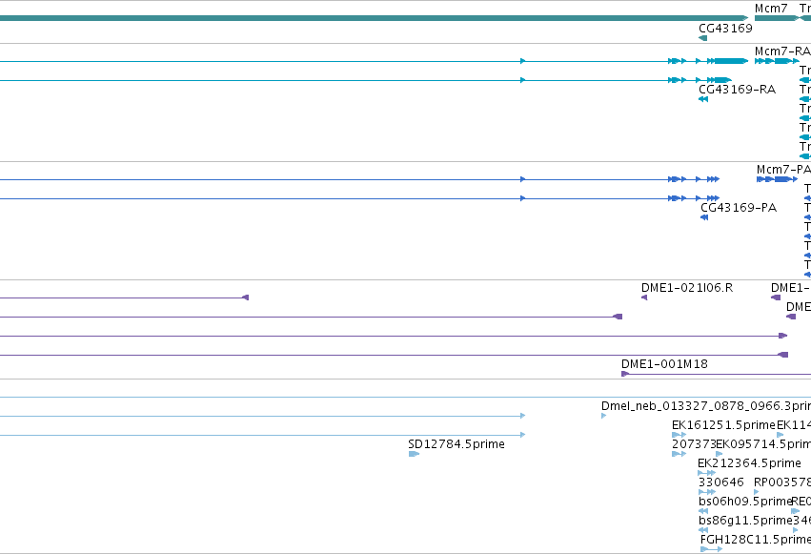Click the Mcm7 gene label
811x554 pixels.
[771, 9]
